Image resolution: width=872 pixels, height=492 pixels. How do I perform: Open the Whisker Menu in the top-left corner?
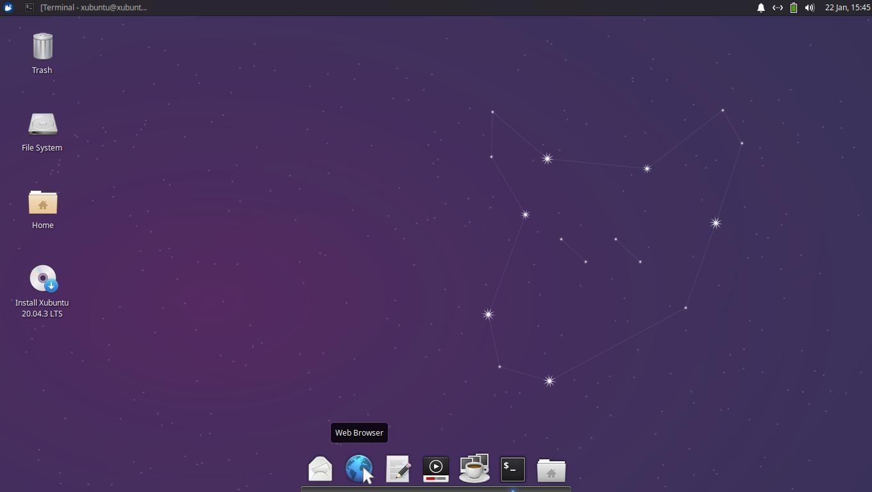tap(7, 7)
